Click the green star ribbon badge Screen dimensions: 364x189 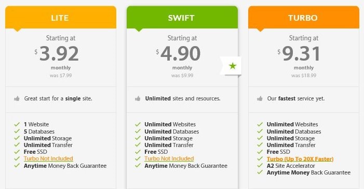[231, 66]
